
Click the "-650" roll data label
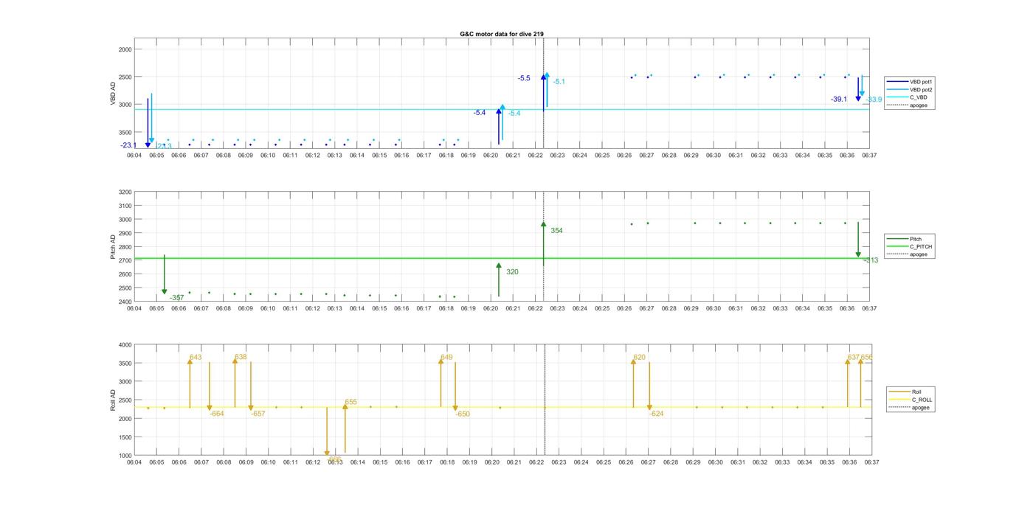point(463,414)
